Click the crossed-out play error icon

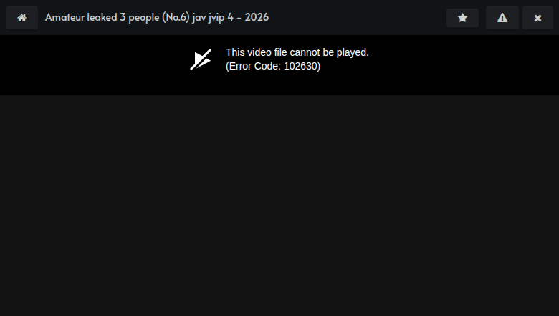tap(201, 59)
